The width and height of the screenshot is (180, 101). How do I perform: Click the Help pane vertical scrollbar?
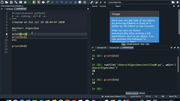179,22
